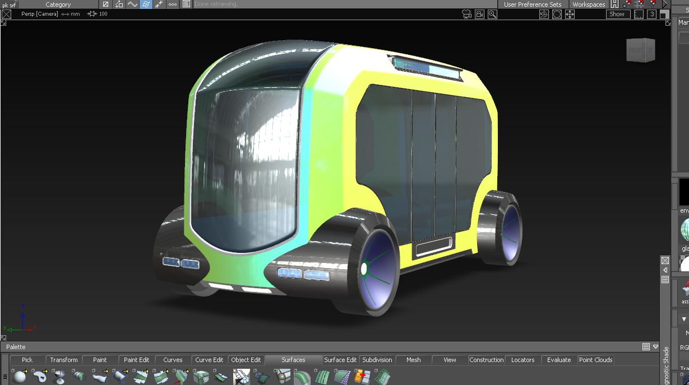
Task: Click the Workspaces button
Action: pos(588,4)
